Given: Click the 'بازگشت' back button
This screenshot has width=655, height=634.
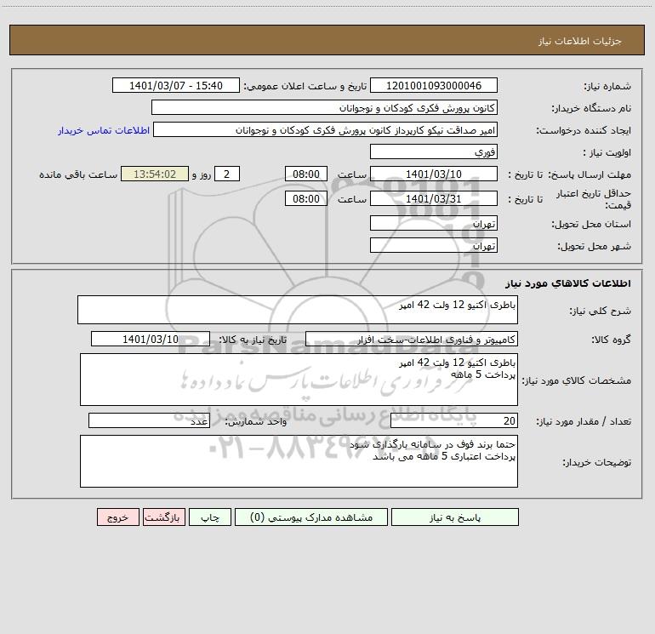Looking at the screenshot, I should click(163, 517).
